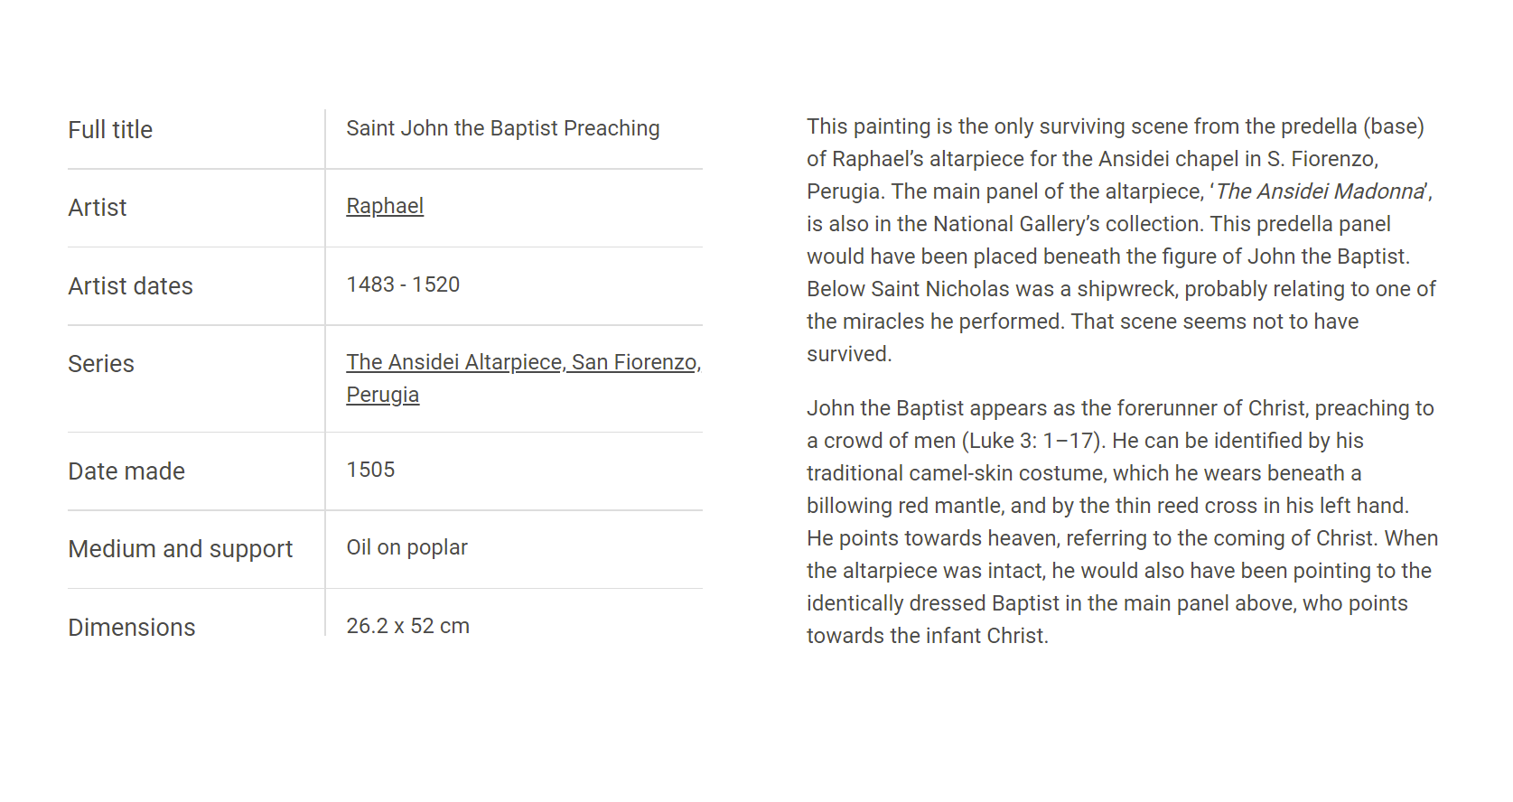
Task: Click the Series row label
Action: [101, 364]
